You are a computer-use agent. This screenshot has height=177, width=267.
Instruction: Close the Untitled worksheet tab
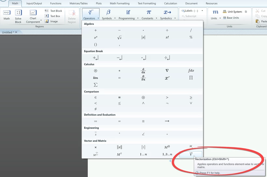click(x=16, y=32)
